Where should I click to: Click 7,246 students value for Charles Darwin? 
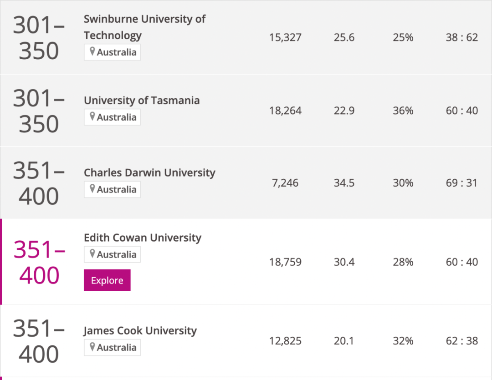click(285, 183)
